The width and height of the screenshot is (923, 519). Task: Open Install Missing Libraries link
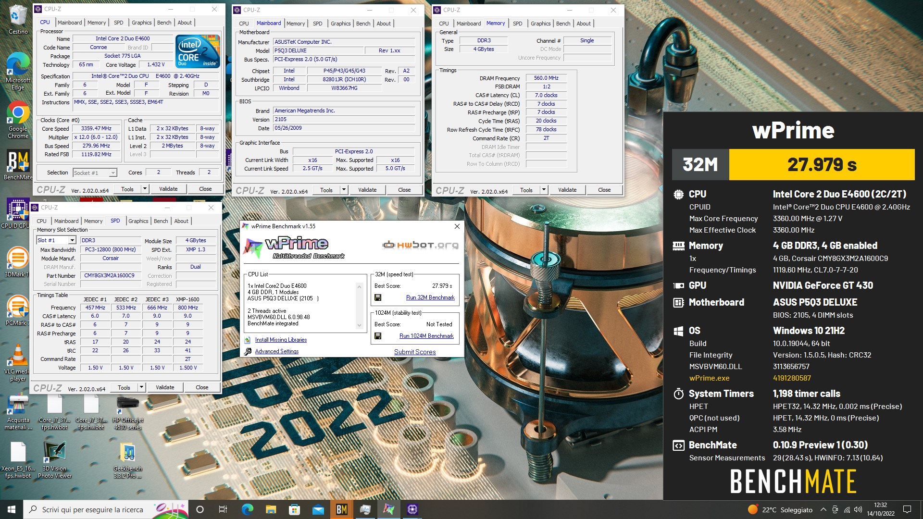pyautogui.click(x=281, y=340)
